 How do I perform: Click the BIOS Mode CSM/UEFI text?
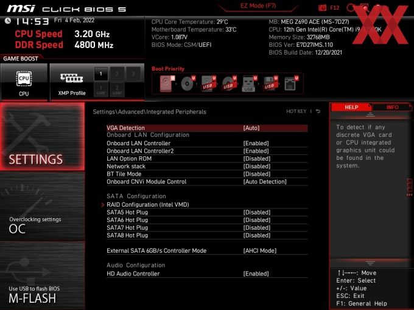[x=181, y=45]
